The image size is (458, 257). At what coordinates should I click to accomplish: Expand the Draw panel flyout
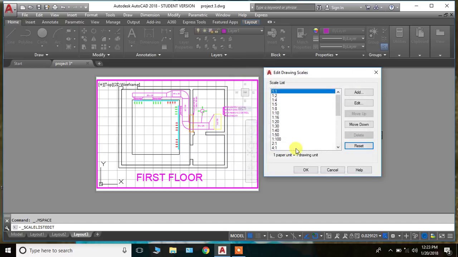(x=42, y=55)
